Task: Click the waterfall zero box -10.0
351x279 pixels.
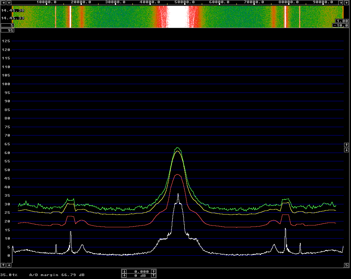Action: coord(341,25)
